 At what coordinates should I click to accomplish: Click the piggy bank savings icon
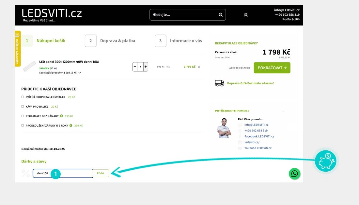[326, 161]
